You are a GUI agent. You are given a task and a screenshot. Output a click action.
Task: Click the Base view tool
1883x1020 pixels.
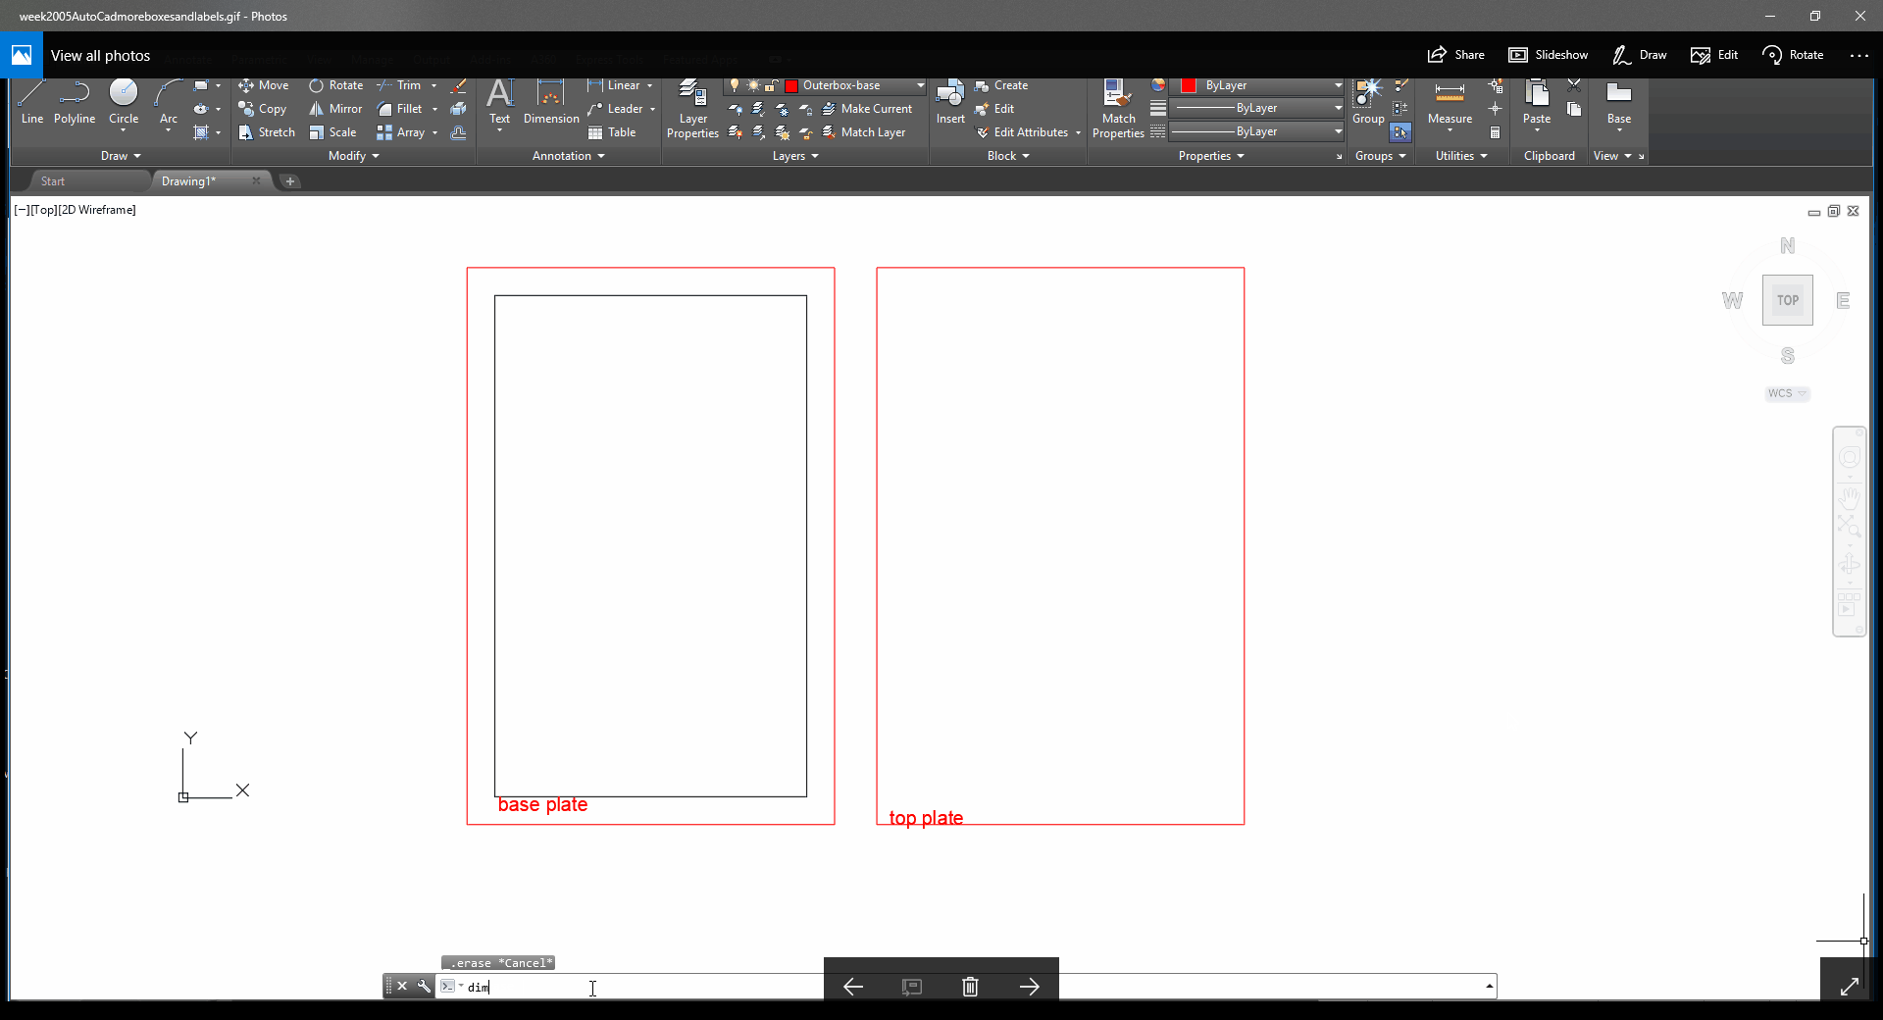tap(1619, 103)
